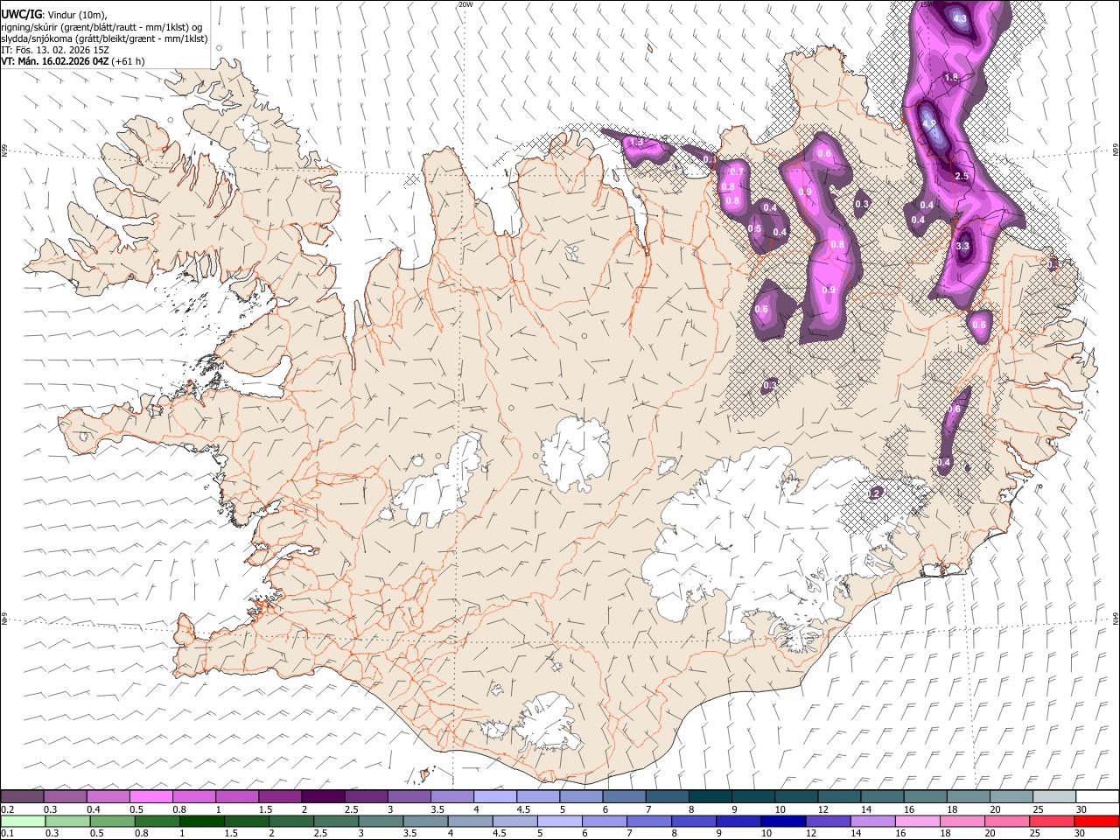The height and width of the screenshot is (840, 1120).
Task: Click the light pink 16–18 rain legend swatch
Action: point(917,821)
